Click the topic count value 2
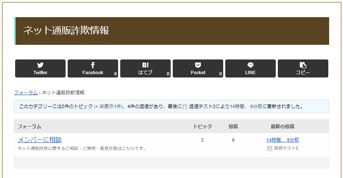This screenshot has width=343, height=178. pyautogui.click(x=202, y=140)
